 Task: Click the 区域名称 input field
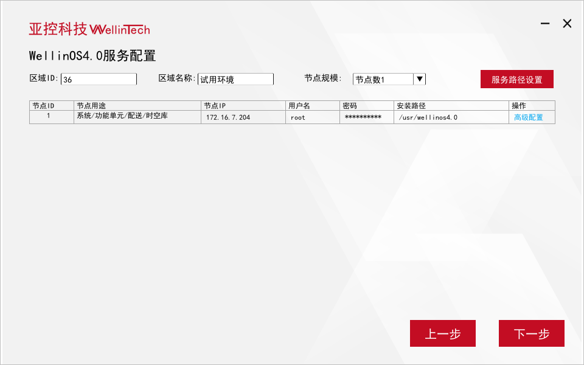click(x=235, y=79)
